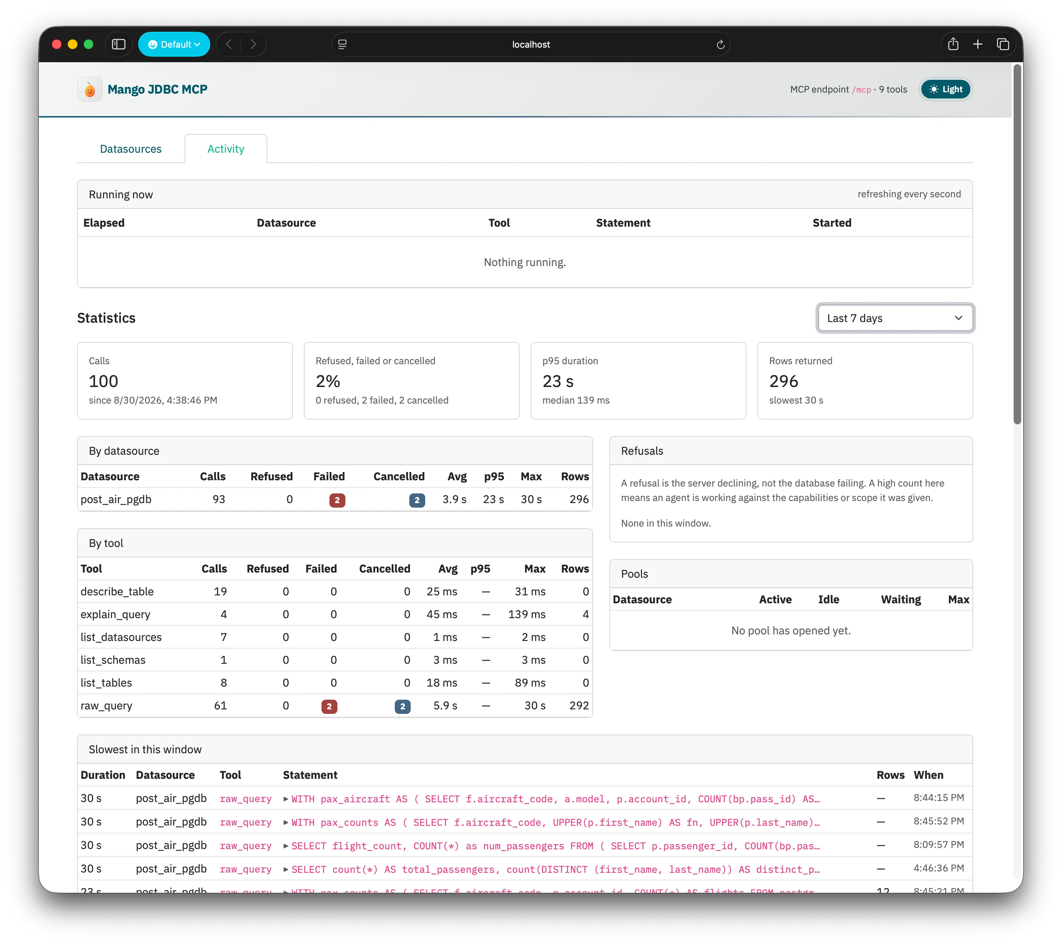Select the list_tables row

(x=335, y=683)
